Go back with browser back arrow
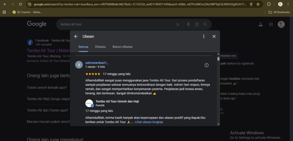The width and height of the screenshot is (293, 141). coord(5,4)
